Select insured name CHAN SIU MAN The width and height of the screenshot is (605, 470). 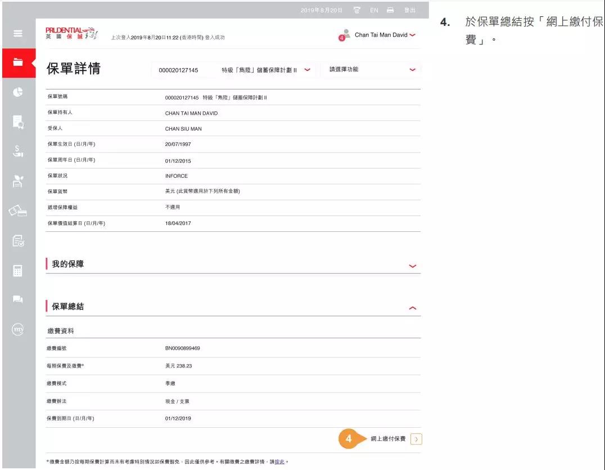[183, 128]
